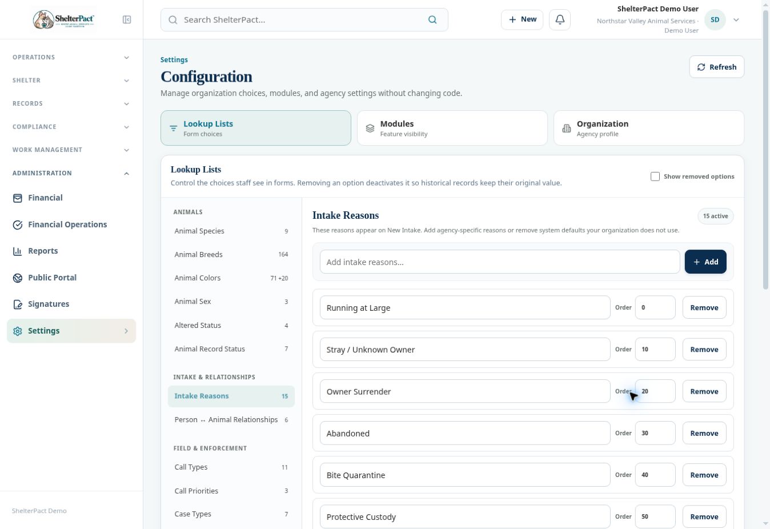
Task: Click the Settings gear icon
Action: pyautogui.click(x=18, y=331)
